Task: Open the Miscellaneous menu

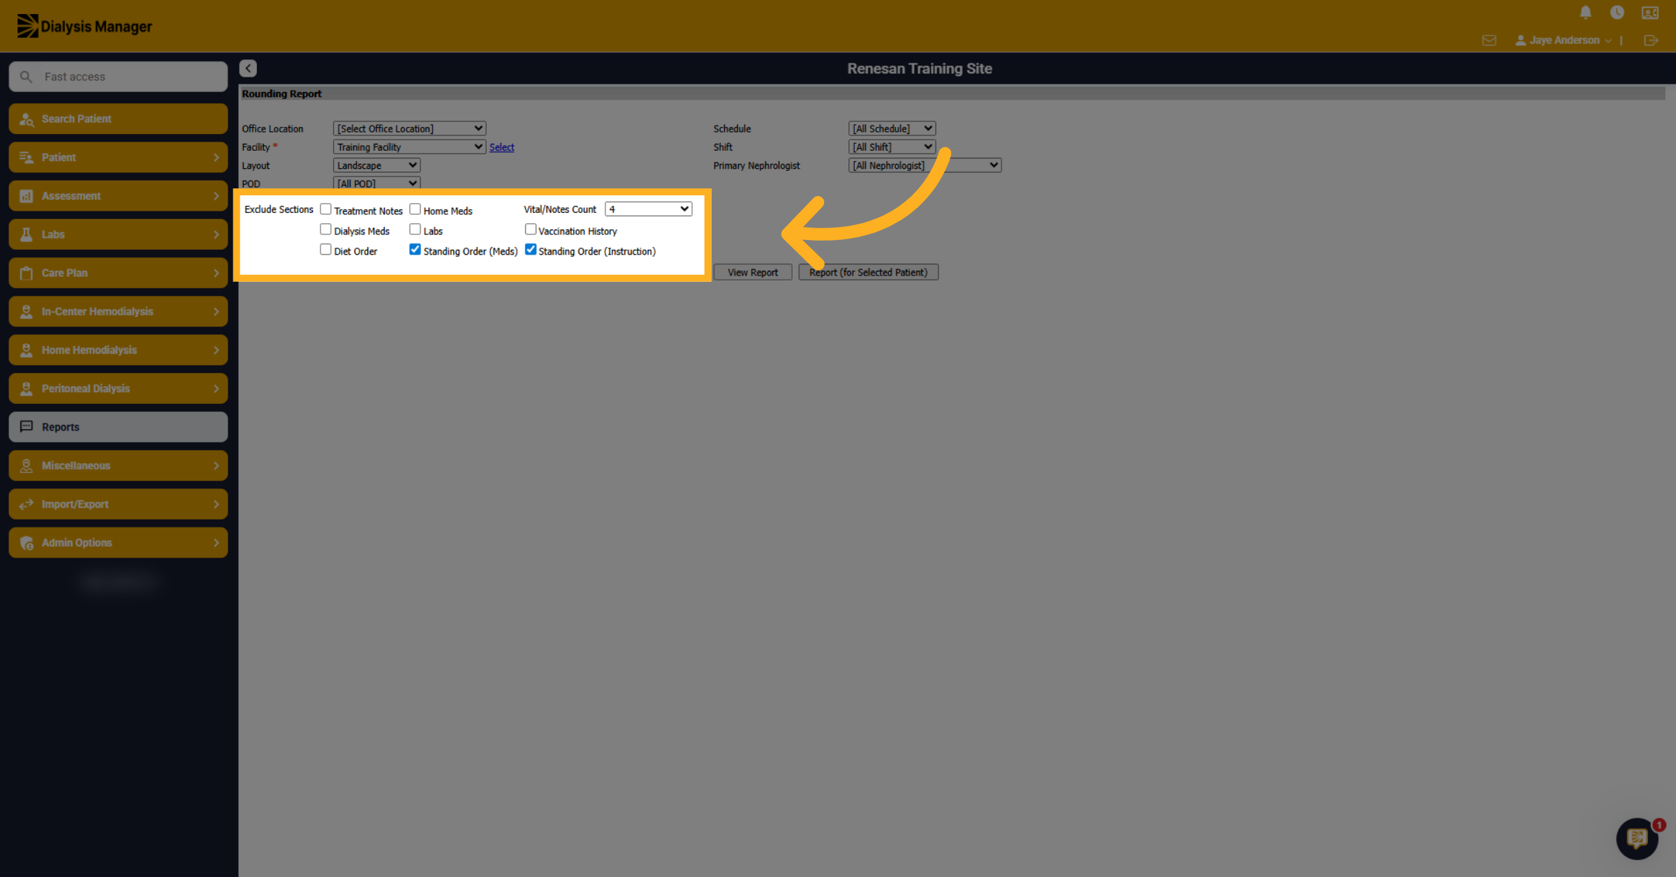Action: point(118,465)
